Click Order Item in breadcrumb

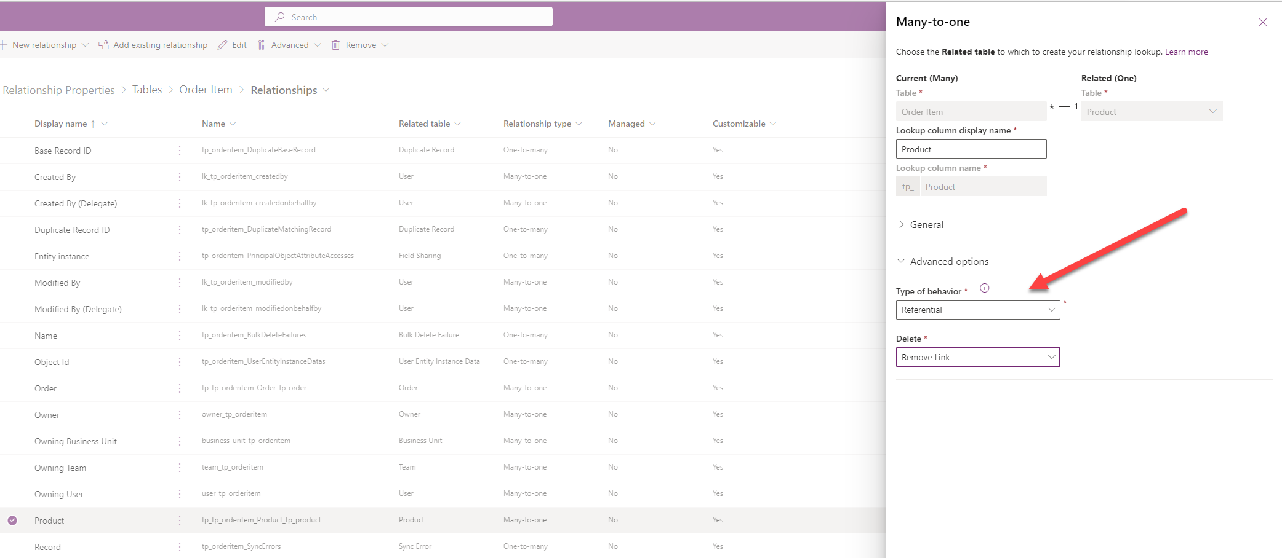(206, 90)
